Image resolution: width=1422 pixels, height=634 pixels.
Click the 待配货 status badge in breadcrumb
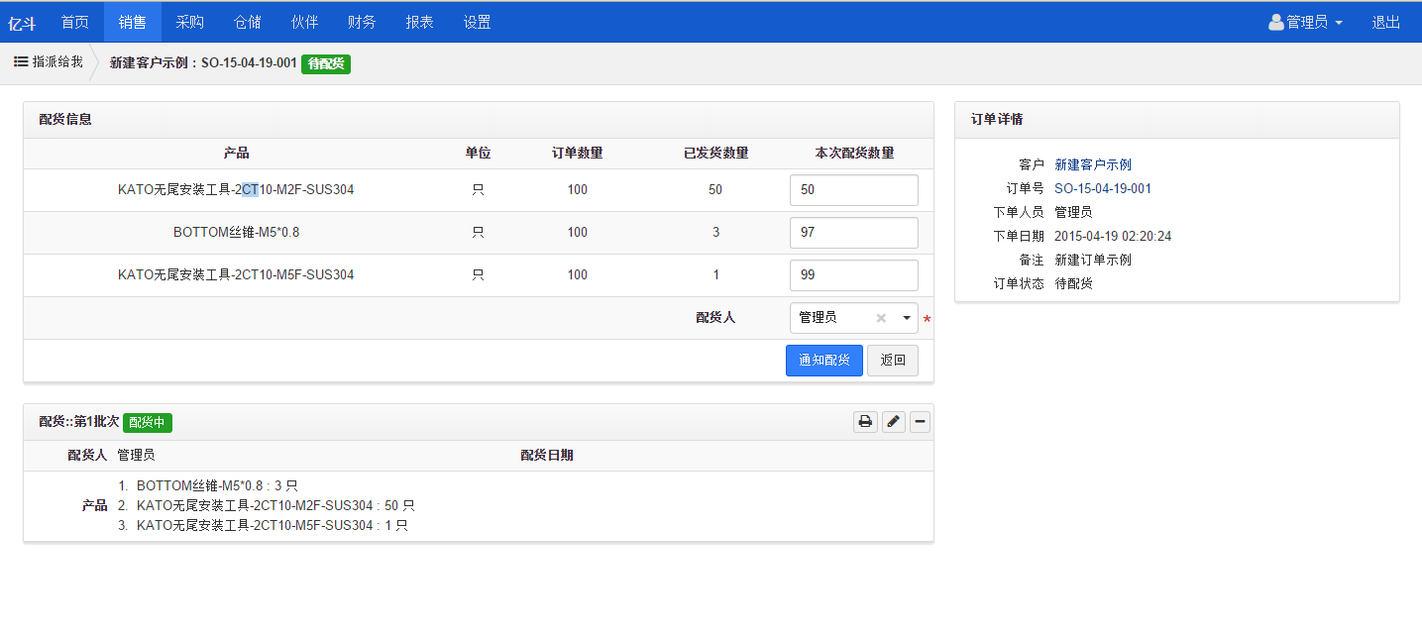[x=325, y=63]
